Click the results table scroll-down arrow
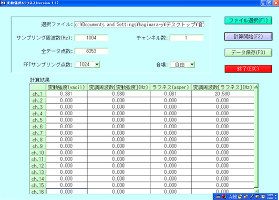 point(256,191)
